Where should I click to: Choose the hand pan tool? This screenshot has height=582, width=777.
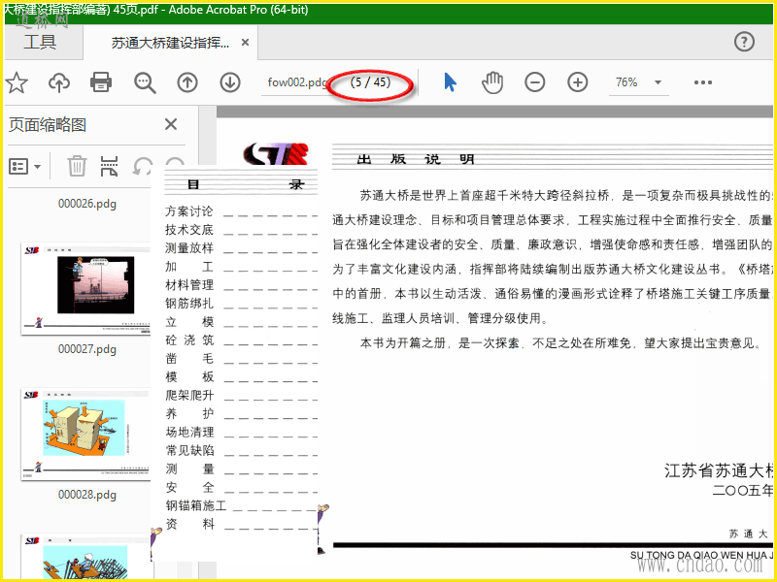492,82
